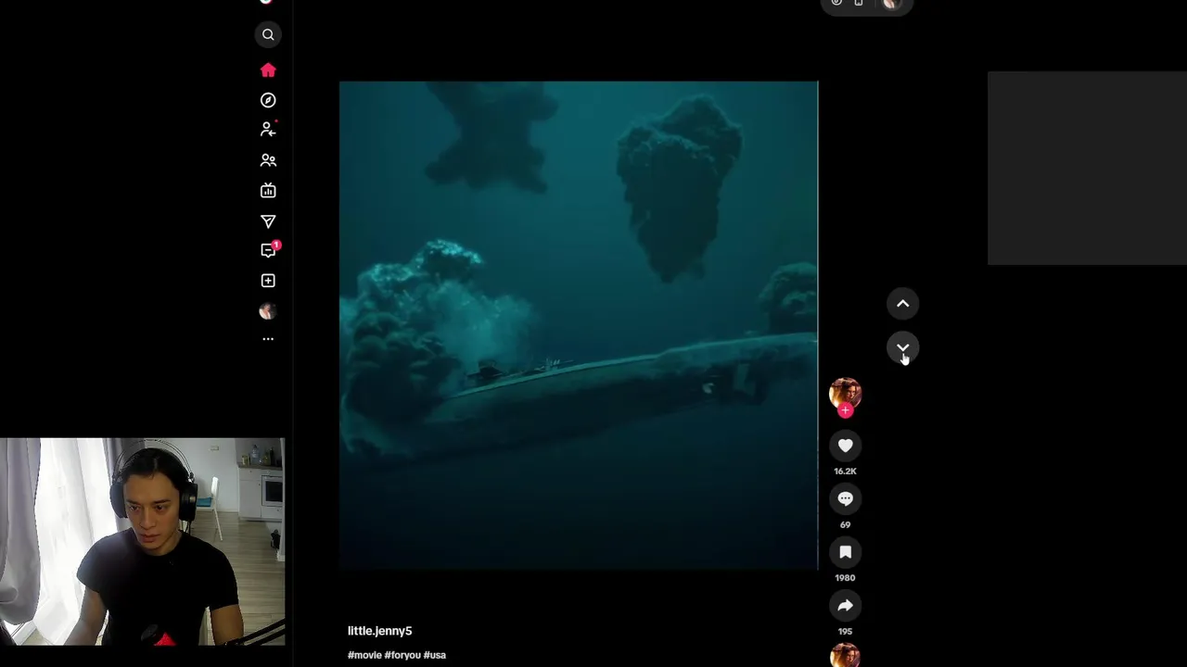
Task: Click the 1980 saves count
Action: pyautogui.click(x=845, y=578)
